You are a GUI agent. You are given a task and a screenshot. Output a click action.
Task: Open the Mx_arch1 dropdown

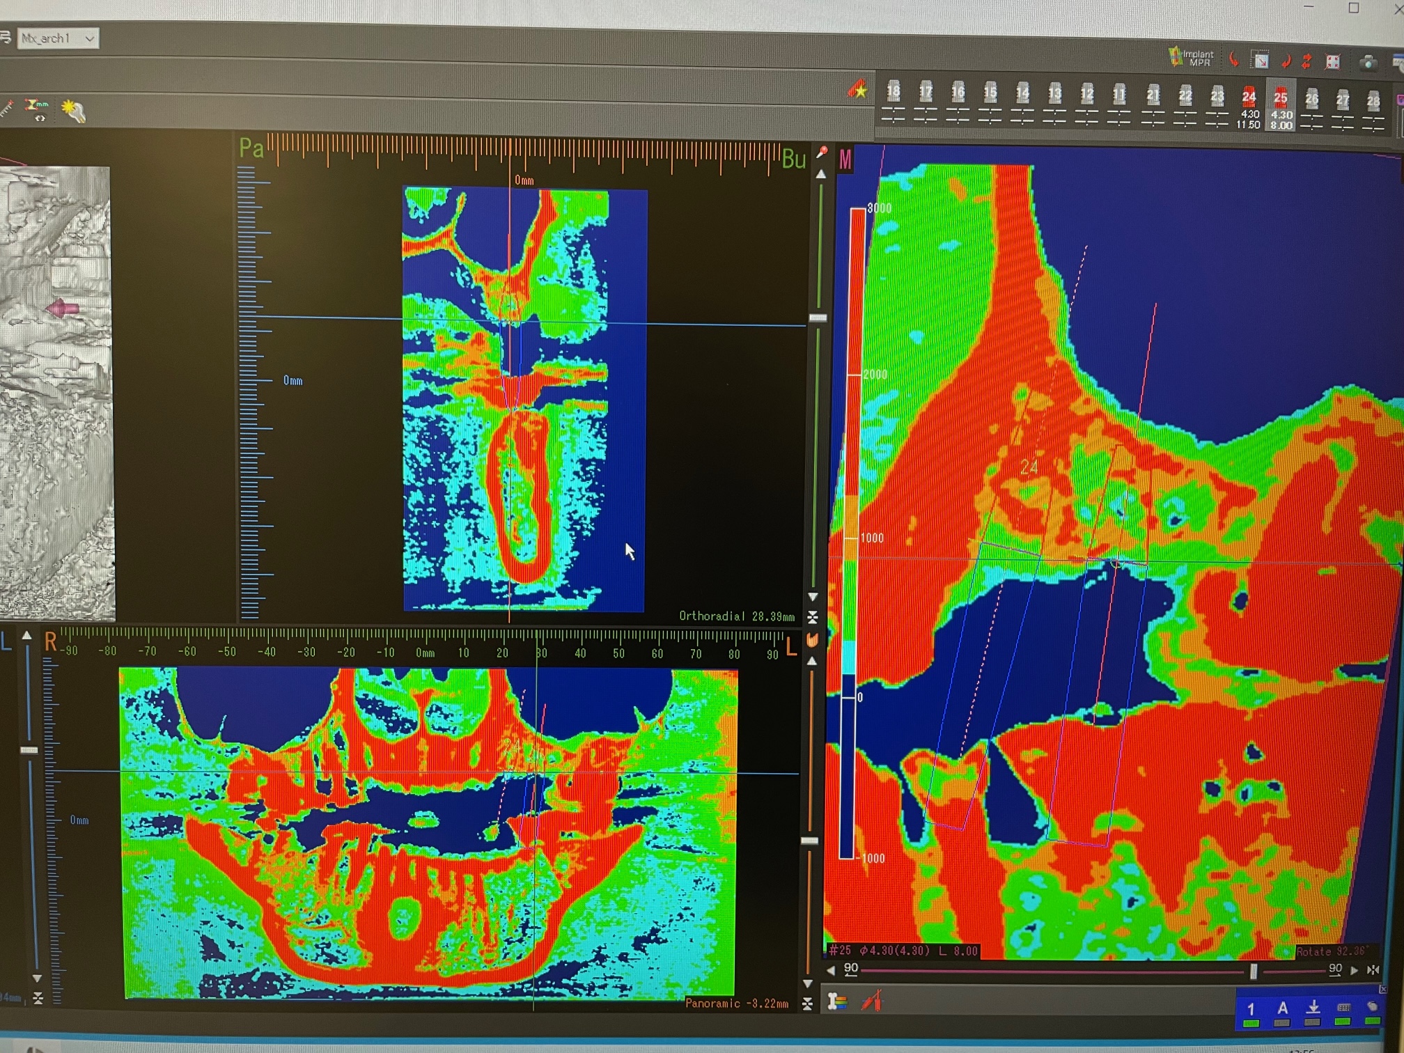[x=58, y=38]
